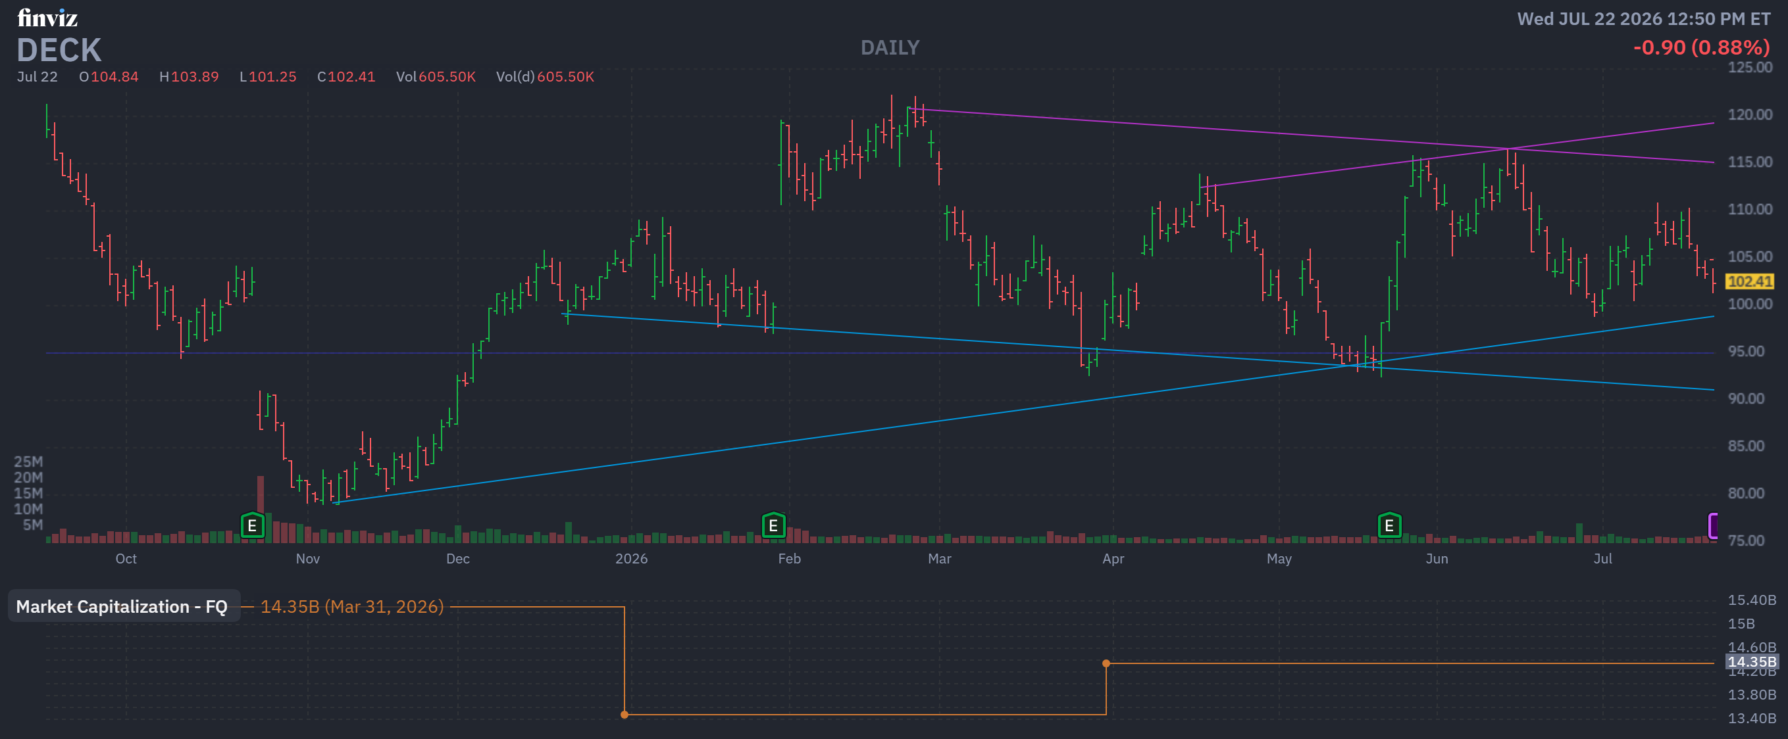Click the finviz logo
This screenshot has width=1788, height=739.
point(47,17)
